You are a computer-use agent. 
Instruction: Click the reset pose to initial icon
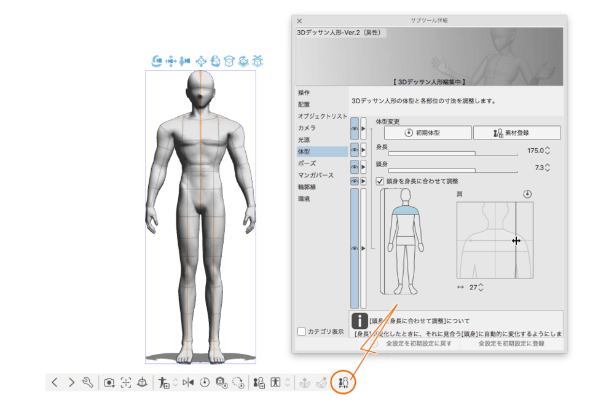point(205,382)
